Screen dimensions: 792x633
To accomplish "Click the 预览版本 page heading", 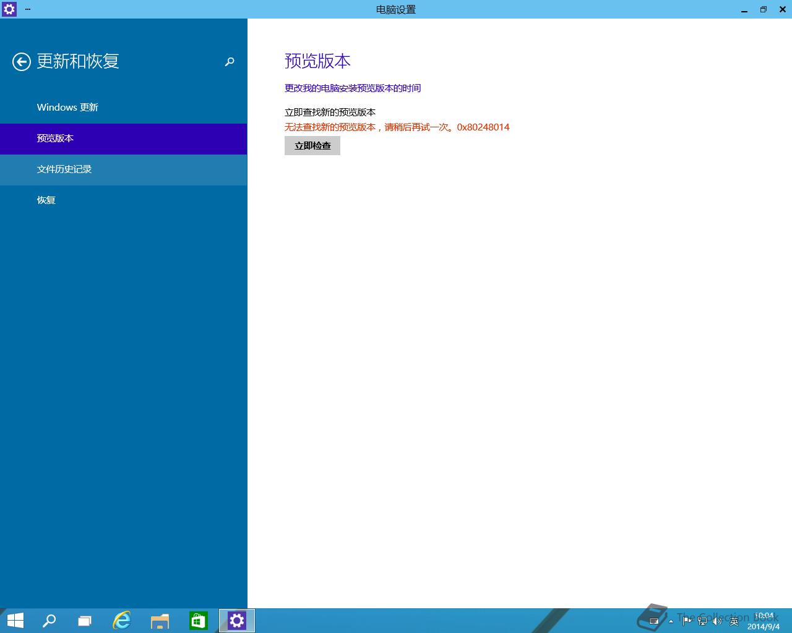I will [x=317, y=61].
